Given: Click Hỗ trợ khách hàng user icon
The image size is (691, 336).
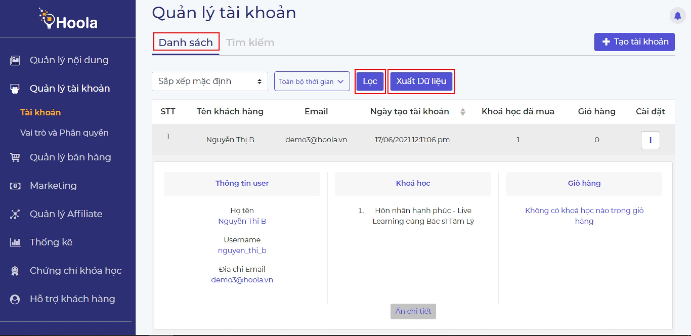Looking at the screenshot, I should tap(15, 299).
